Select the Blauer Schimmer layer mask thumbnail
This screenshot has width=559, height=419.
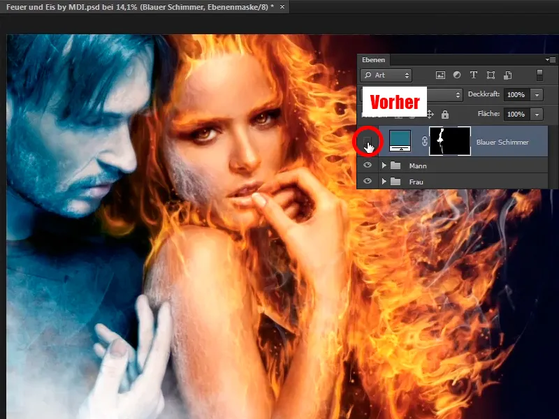point(450,141)
